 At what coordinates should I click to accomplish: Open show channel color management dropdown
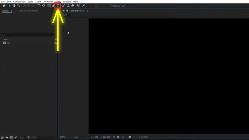(x=114, y=137)
